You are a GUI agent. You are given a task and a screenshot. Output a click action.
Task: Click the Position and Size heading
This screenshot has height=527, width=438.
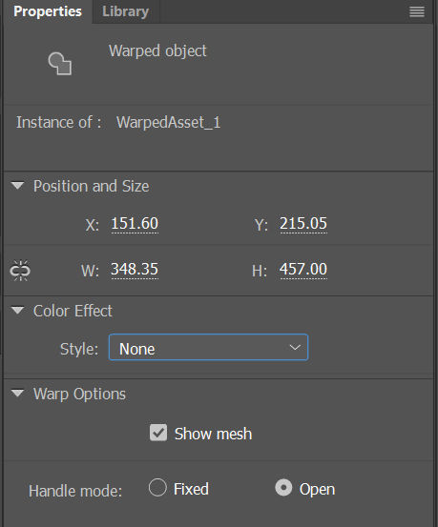pyautogui.click(x=92, y=186)
